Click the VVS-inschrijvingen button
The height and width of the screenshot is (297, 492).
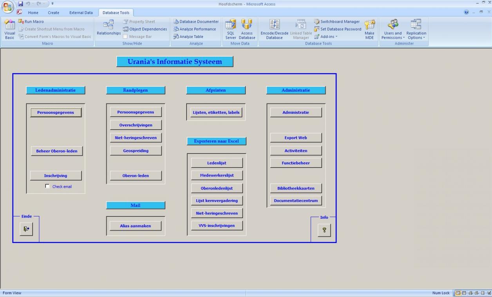tap(217, 225)
